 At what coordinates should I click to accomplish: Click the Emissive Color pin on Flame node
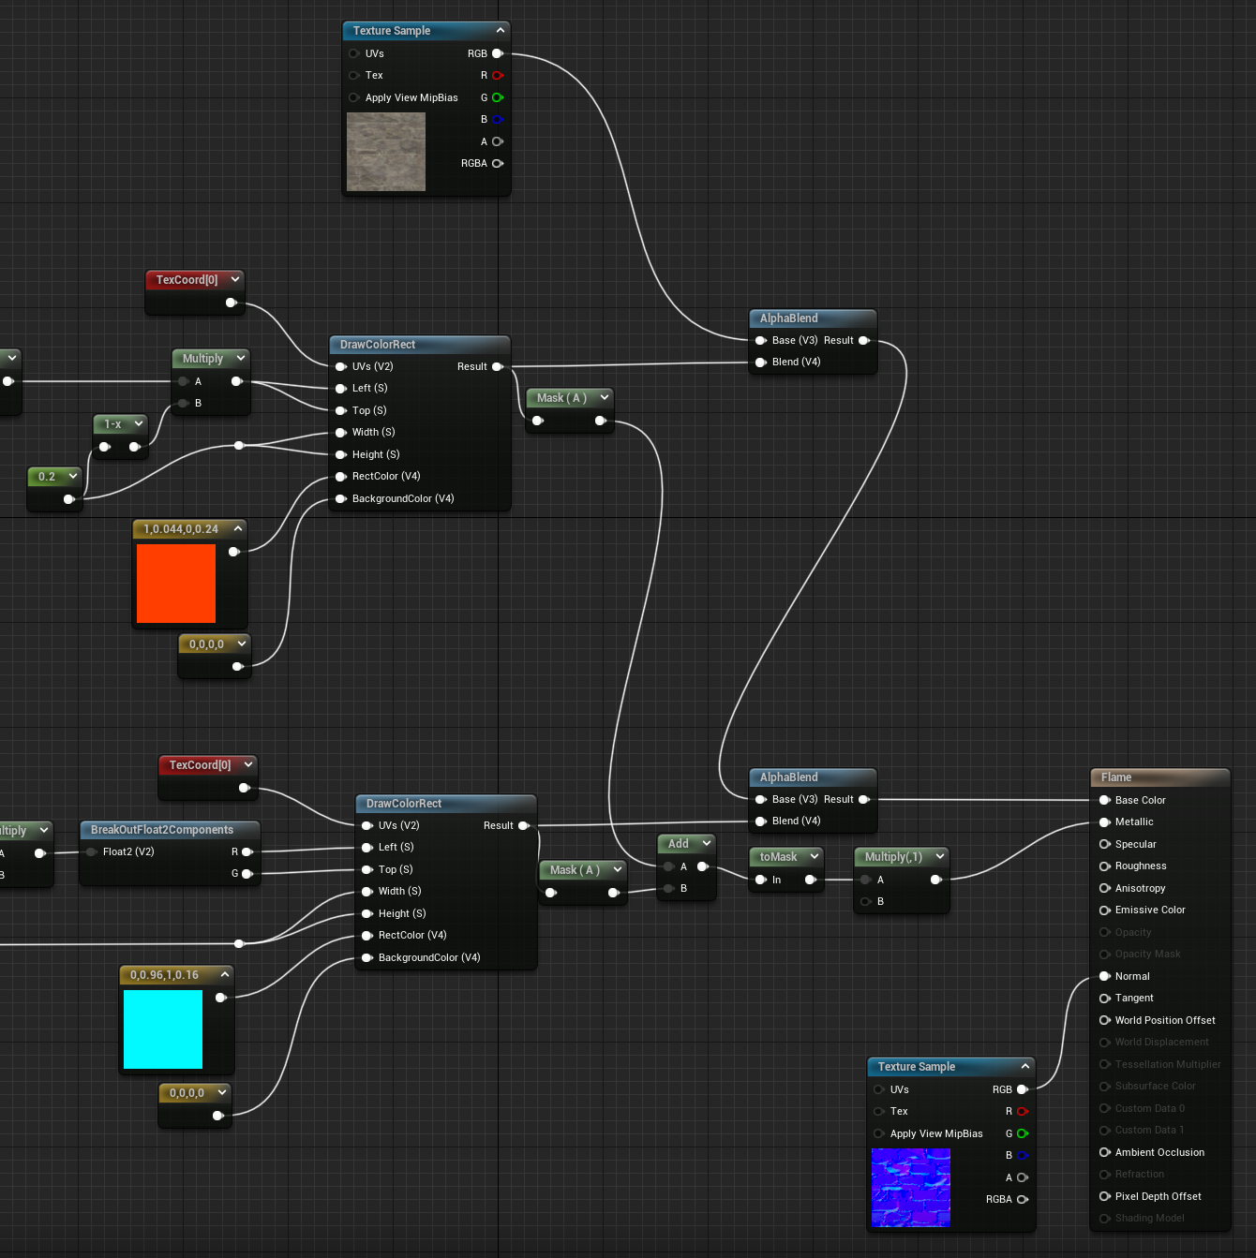[x=1105, y=910]
